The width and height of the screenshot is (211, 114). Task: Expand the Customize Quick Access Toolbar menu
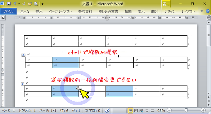click(43, 4)
